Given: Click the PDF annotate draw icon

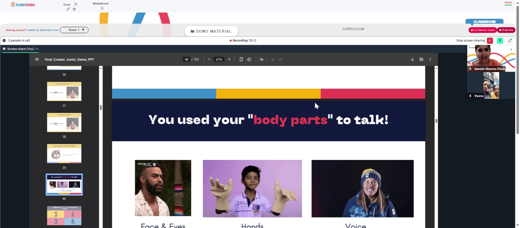Looking at the screenshot, I should tap(262, 59).
